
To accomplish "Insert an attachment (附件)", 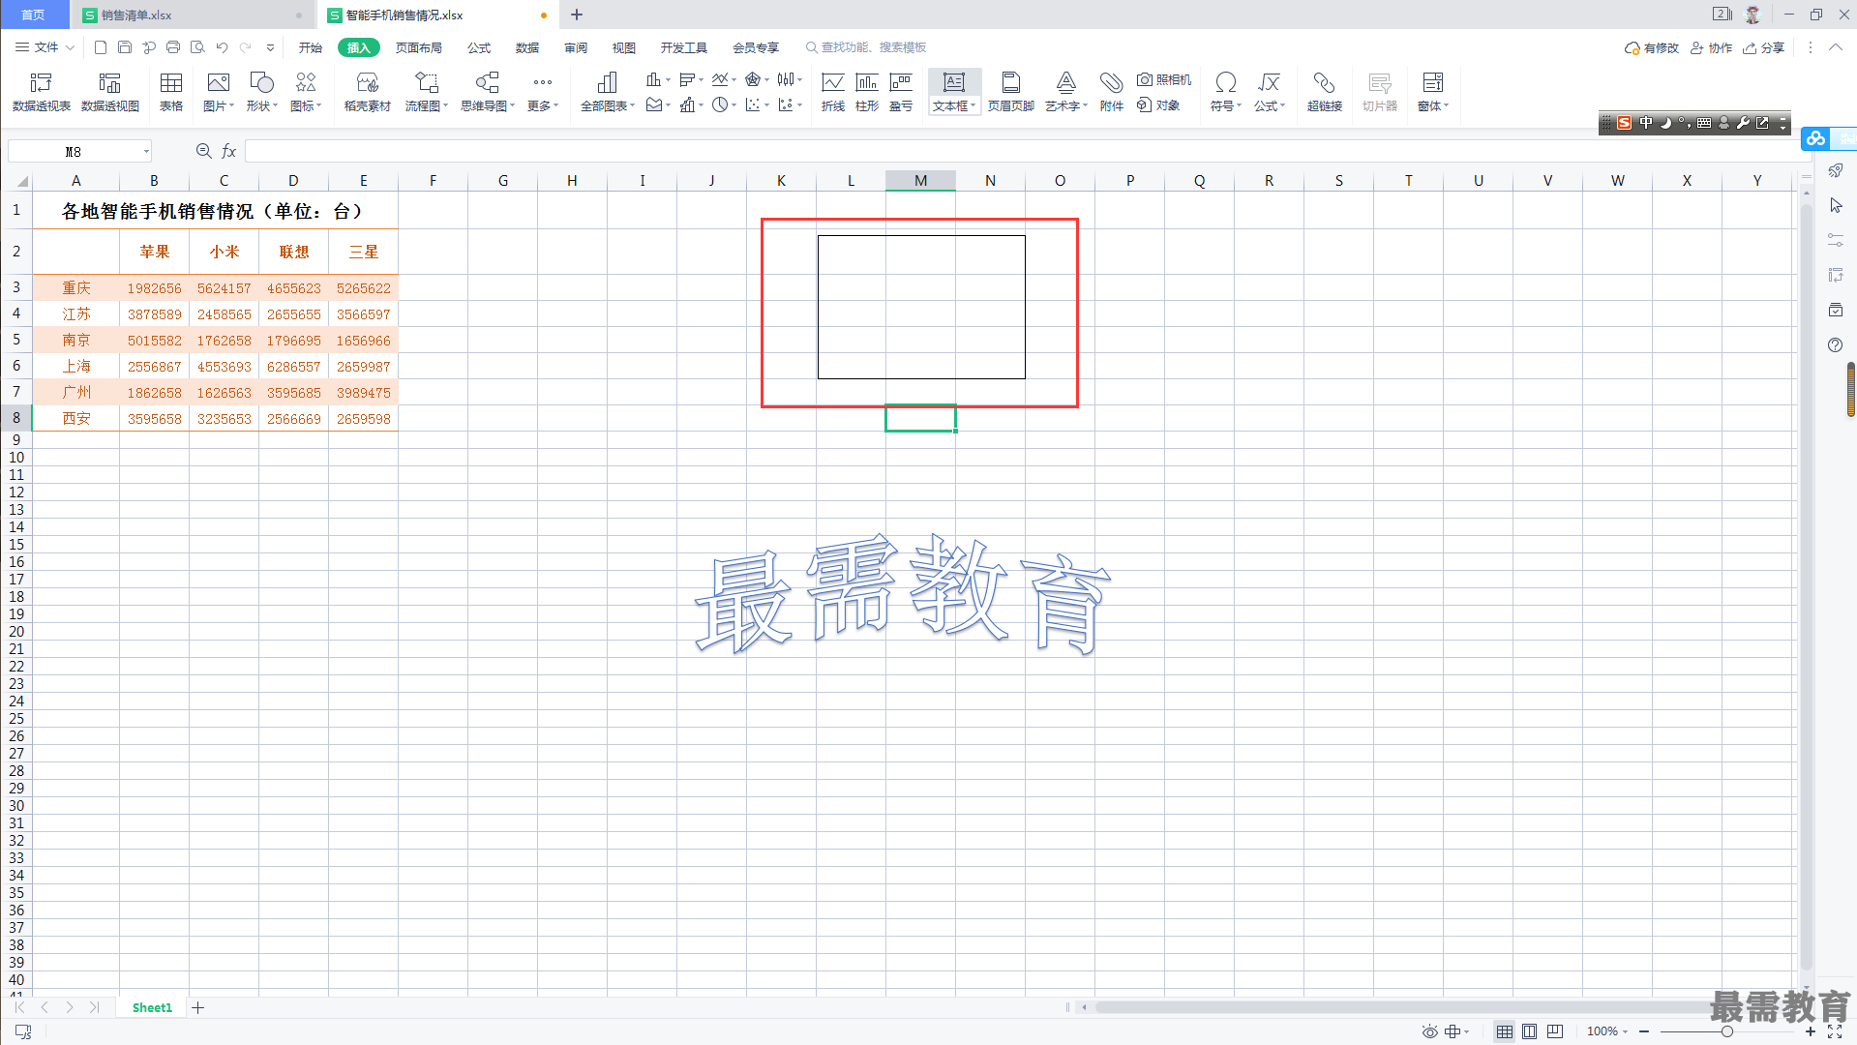I will click(x=1111, y=92).
